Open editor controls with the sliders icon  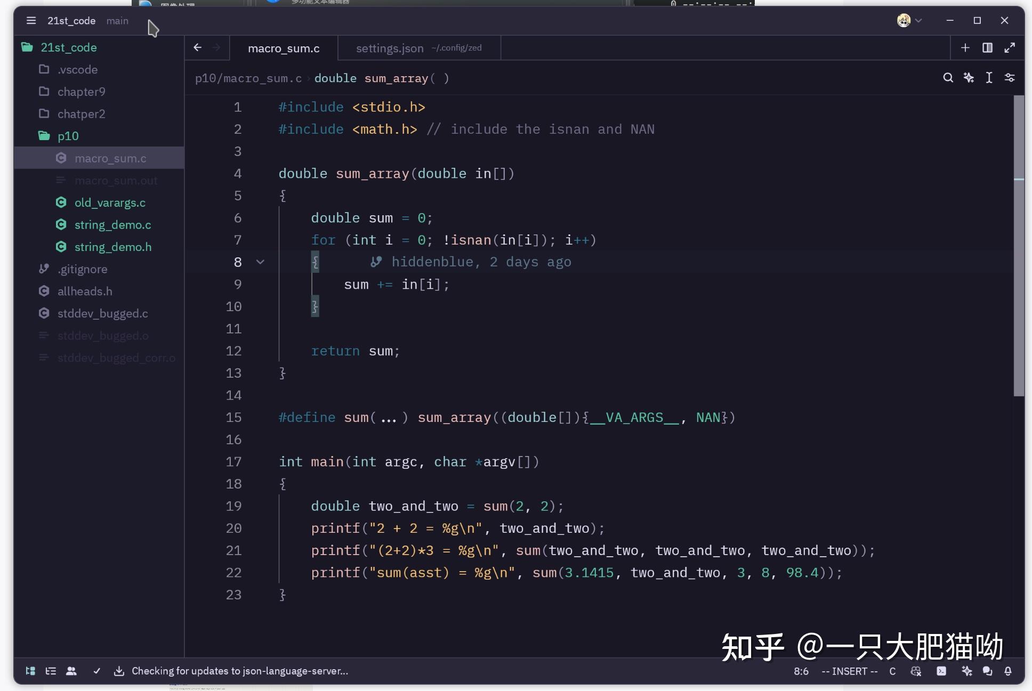point(1010,78)
